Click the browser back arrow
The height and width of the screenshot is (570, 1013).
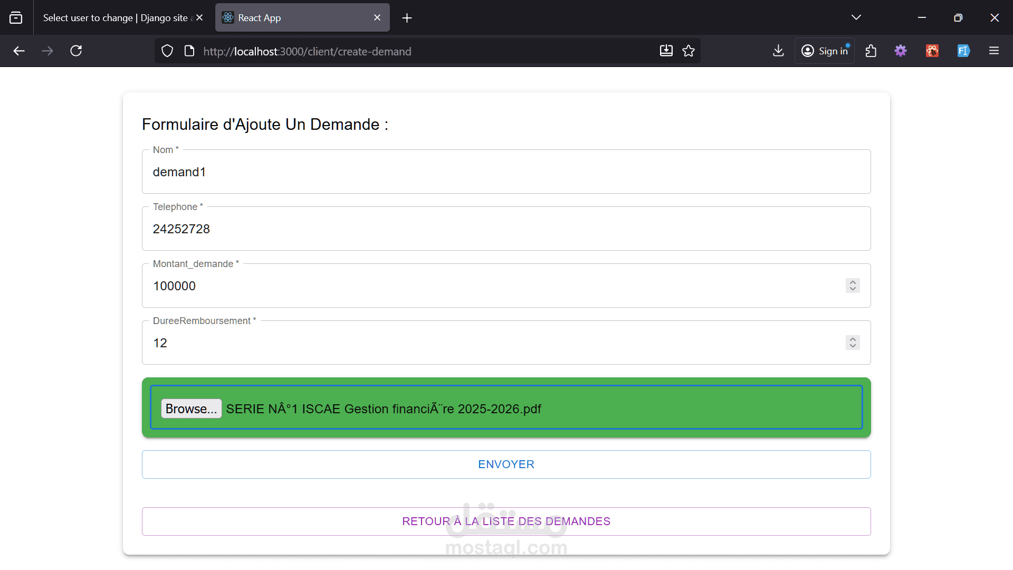point(19,51)
